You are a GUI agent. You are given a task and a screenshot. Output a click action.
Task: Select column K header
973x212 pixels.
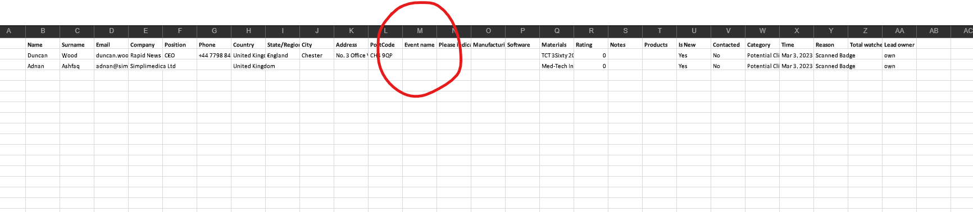pos(351,31)
